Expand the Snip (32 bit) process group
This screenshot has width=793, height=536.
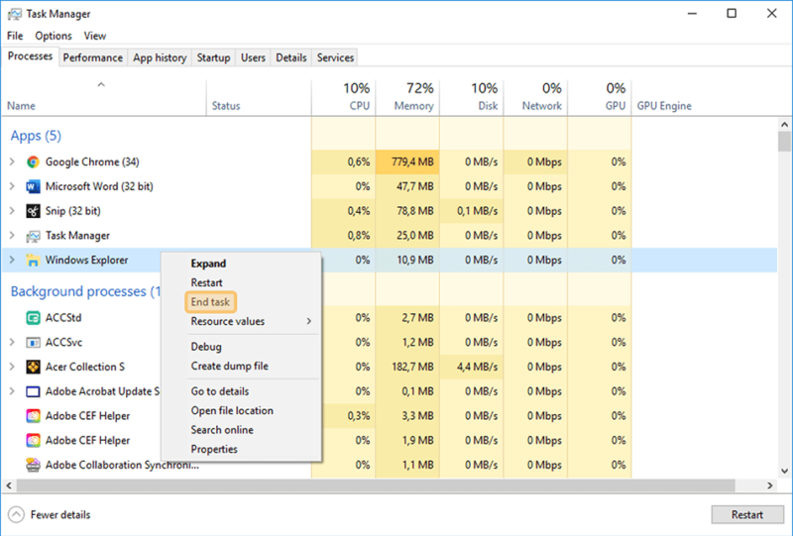(x=12, y=211)
